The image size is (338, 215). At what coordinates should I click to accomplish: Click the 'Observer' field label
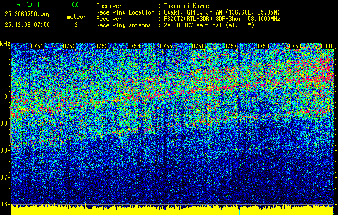(x=109, y=6)
